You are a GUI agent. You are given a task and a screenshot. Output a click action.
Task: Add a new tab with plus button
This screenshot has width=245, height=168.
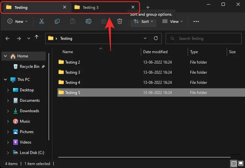148,7
